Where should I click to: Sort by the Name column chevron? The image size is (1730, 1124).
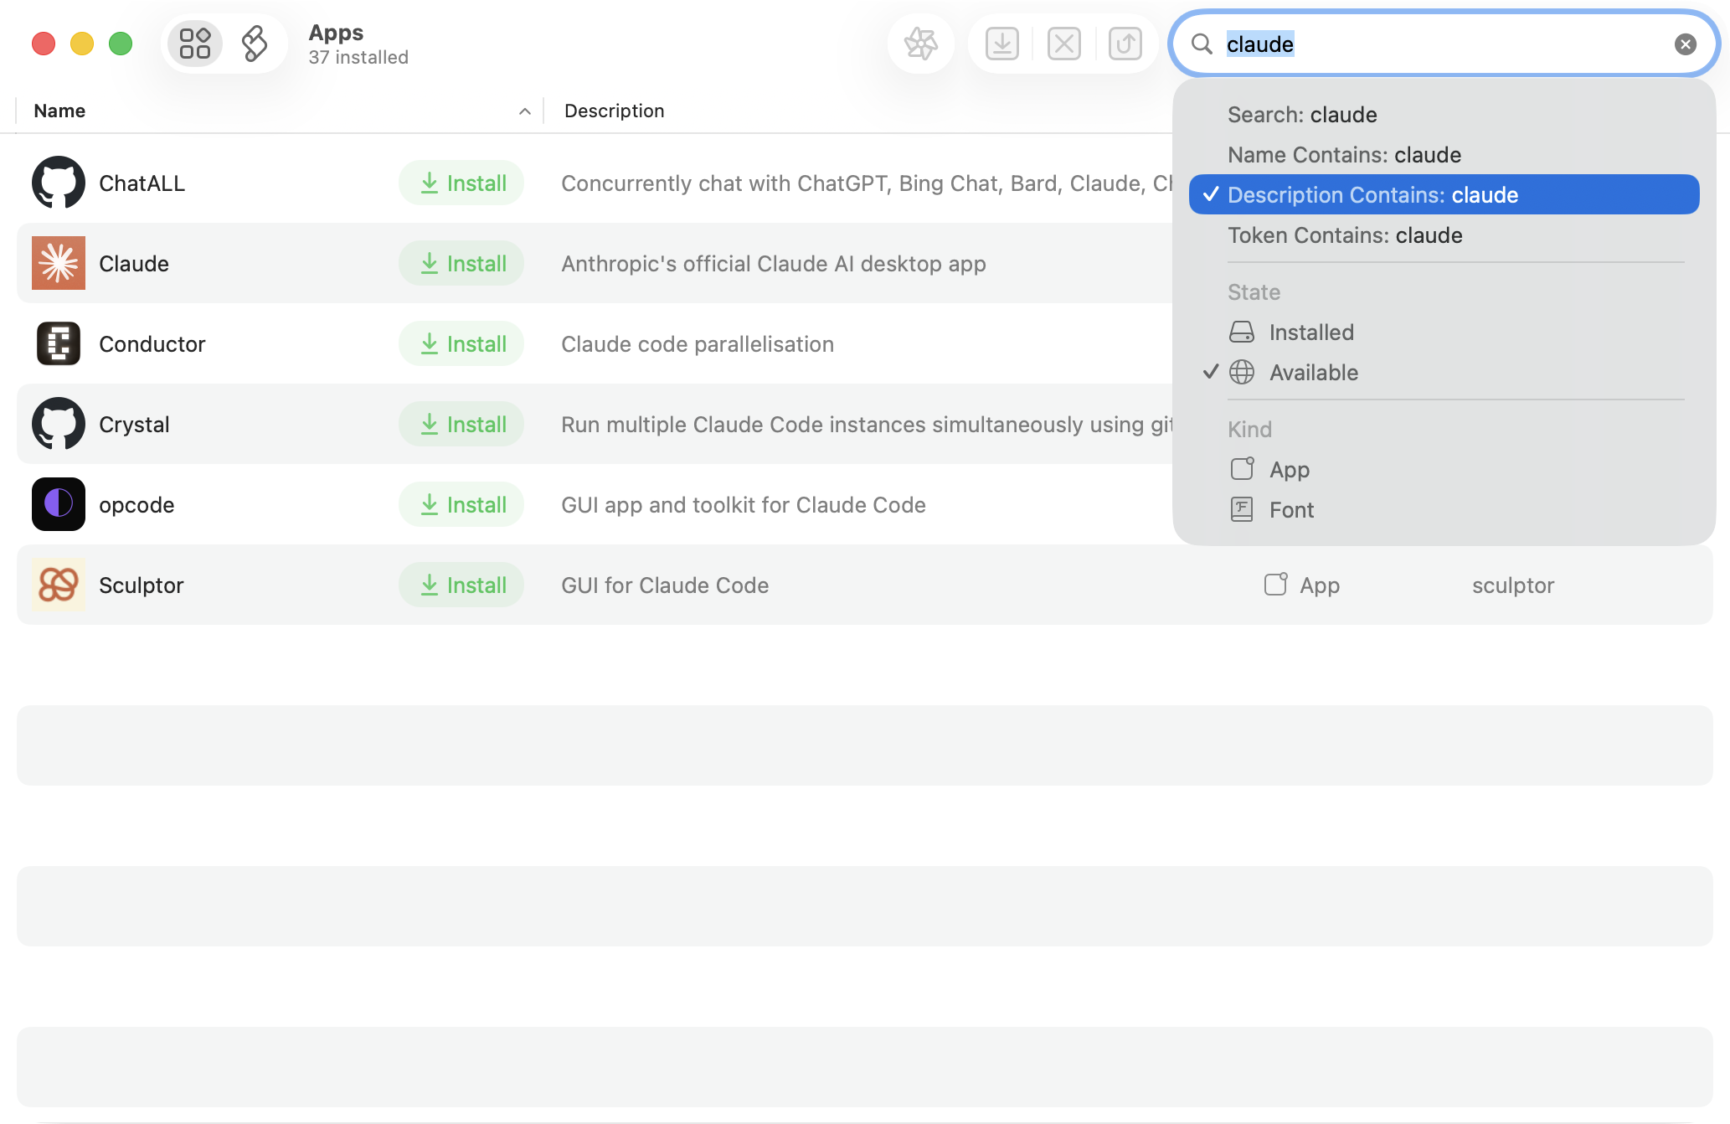pos(524,111)
